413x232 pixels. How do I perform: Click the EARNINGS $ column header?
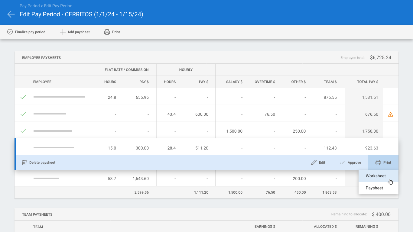tap(265, 227)
